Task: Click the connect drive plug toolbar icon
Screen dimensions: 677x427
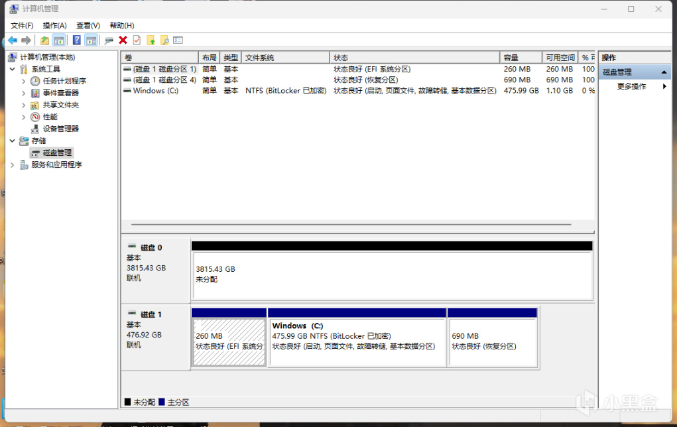Action: 109,40
